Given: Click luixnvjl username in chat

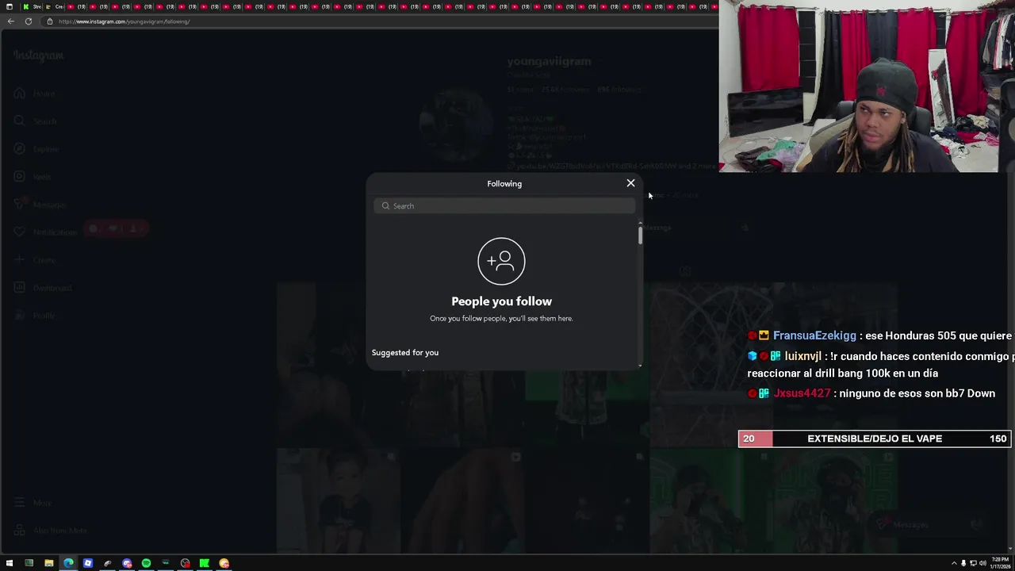Looking at the screenshot, I should tap(802, 356).
